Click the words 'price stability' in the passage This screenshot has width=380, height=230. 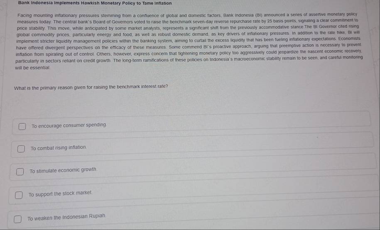click(31, 28)
